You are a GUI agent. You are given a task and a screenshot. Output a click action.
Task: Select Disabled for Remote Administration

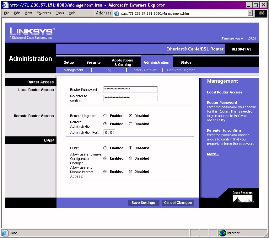click(130, 124)
